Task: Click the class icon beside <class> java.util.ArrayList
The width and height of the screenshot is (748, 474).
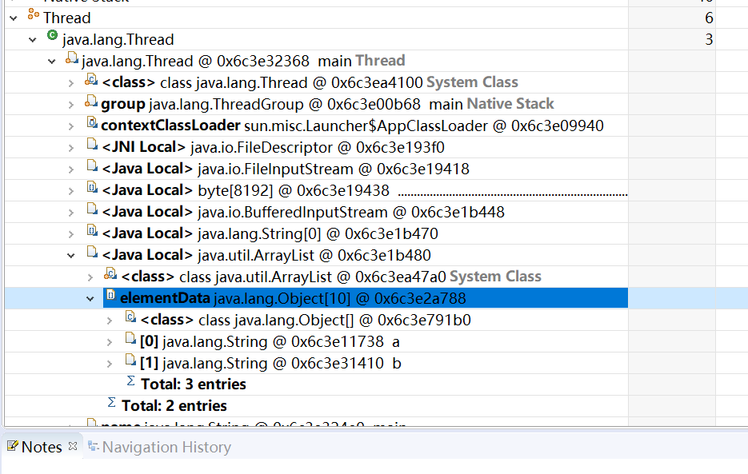Action: point(109,277)
